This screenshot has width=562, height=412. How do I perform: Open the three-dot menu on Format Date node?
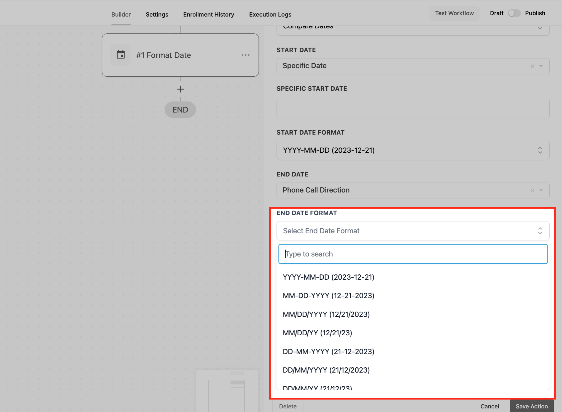coord(245,55)
